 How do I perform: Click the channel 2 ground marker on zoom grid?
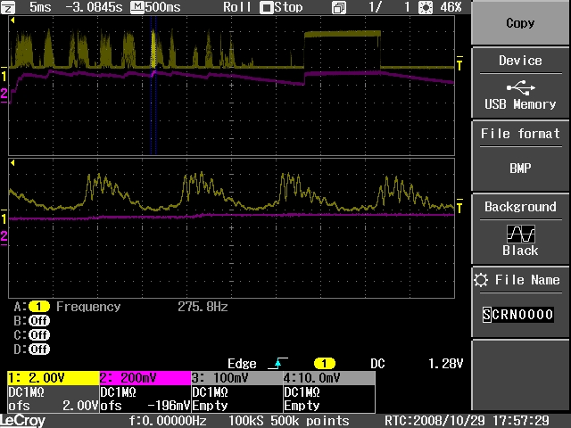point(4,238)
